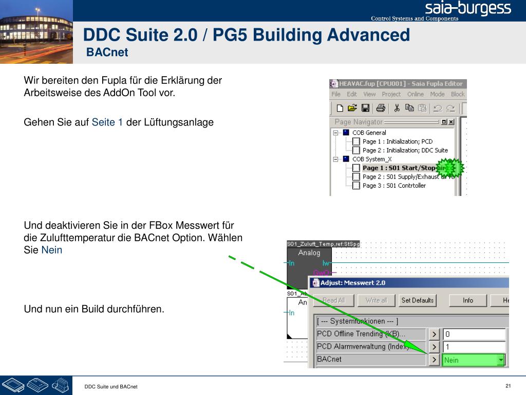This screenshot has width=526, height=395.
Task: Click the Analog FBox header
Action: pyautogui.click(x=309, y=253)
